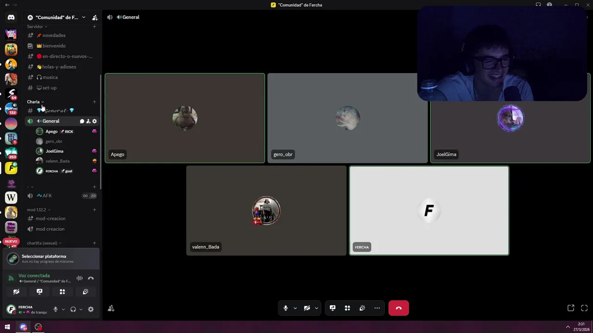Screen dimensions: 593x333
Task: Toggle camera in call toolbar
Action: click(307, 308)
